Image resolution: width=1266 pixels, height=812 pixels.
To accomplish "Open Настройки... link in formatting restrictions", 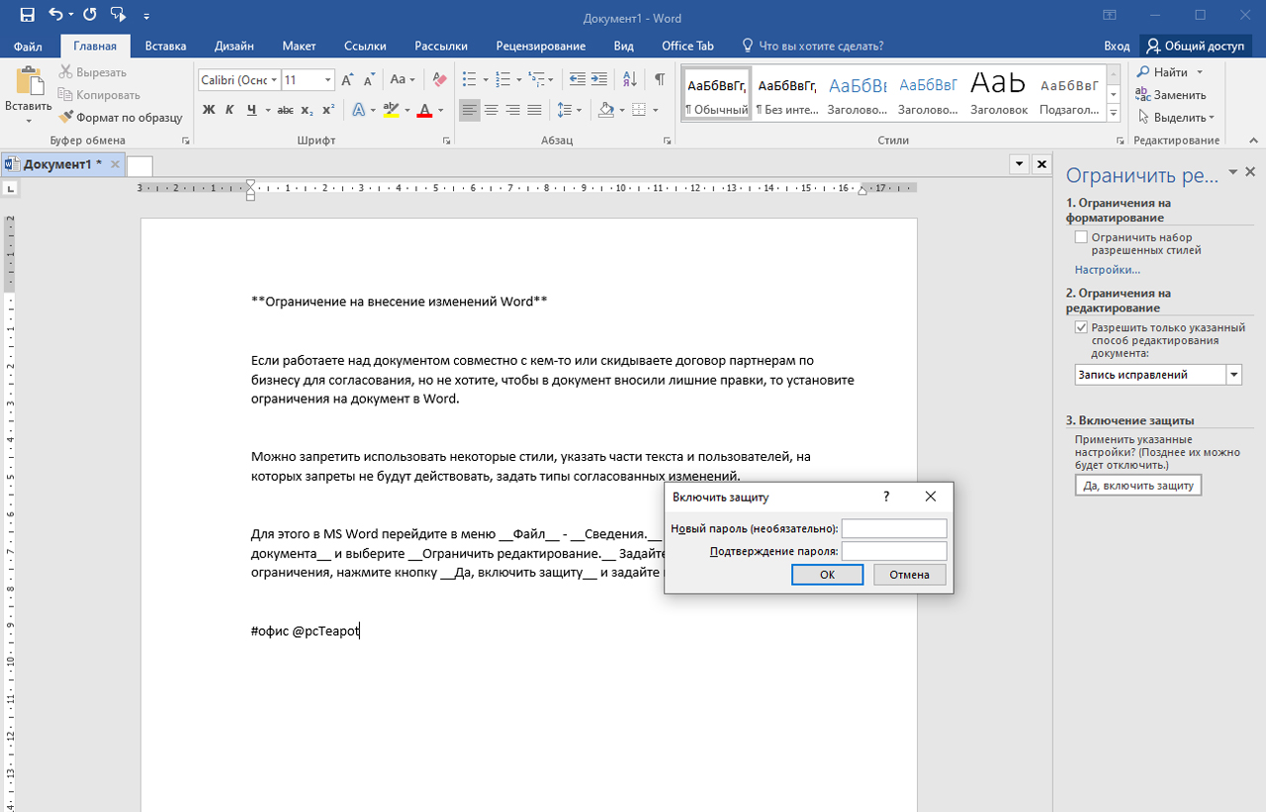I will click(x=1108, y=269).
